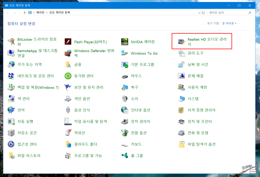This screenshot has width=260, height=177.
Task: Go back with the back arrow
Action: pyautogui.click(x=7, y=13)
